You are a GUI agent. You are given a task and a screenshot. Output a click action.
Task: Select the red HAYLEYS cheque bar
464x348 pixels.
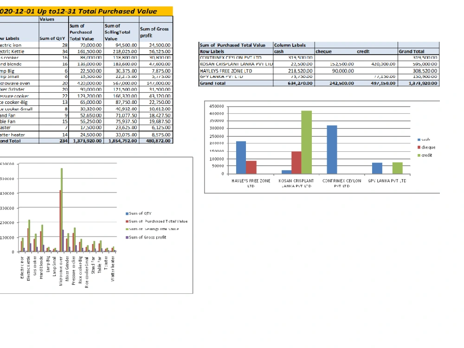pyautogui.click(x=251, y=168)
